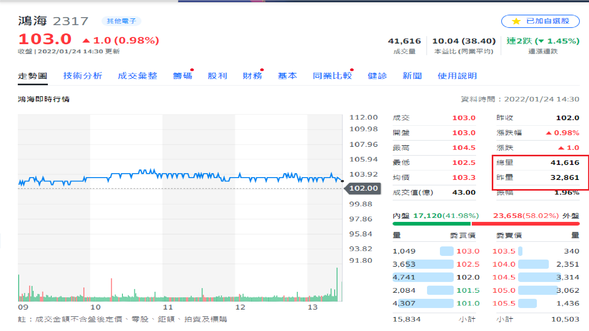Image resolution: width=589 pixels, height=331 pixels.
Task: Click the red triangle in 漲跌幅 0.98% row
Action: pos(549,133)
